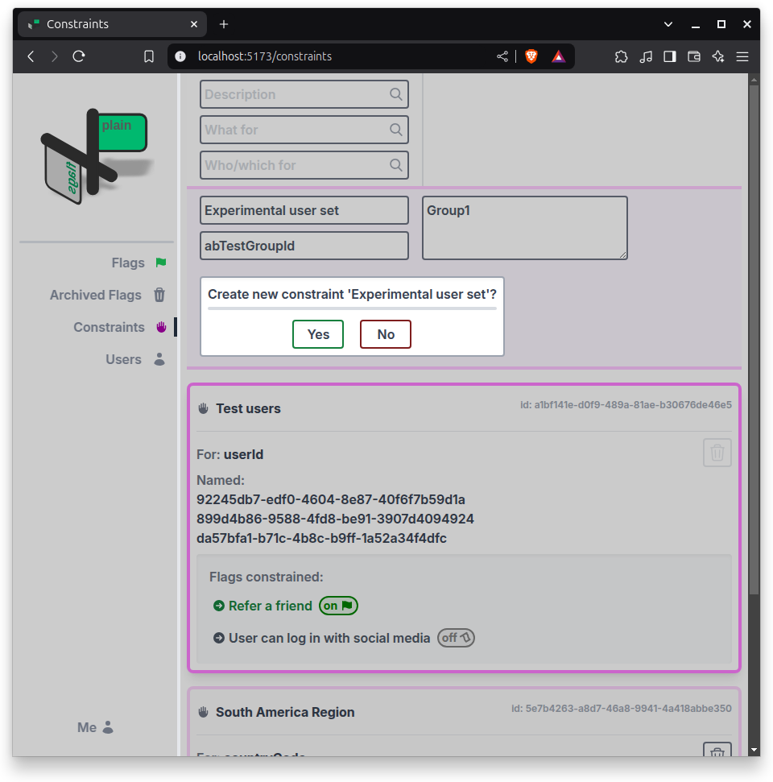The image size is (773, 782).
Task: Click the green arrow icon beside Refer a friend
Action: pos(218,606)
